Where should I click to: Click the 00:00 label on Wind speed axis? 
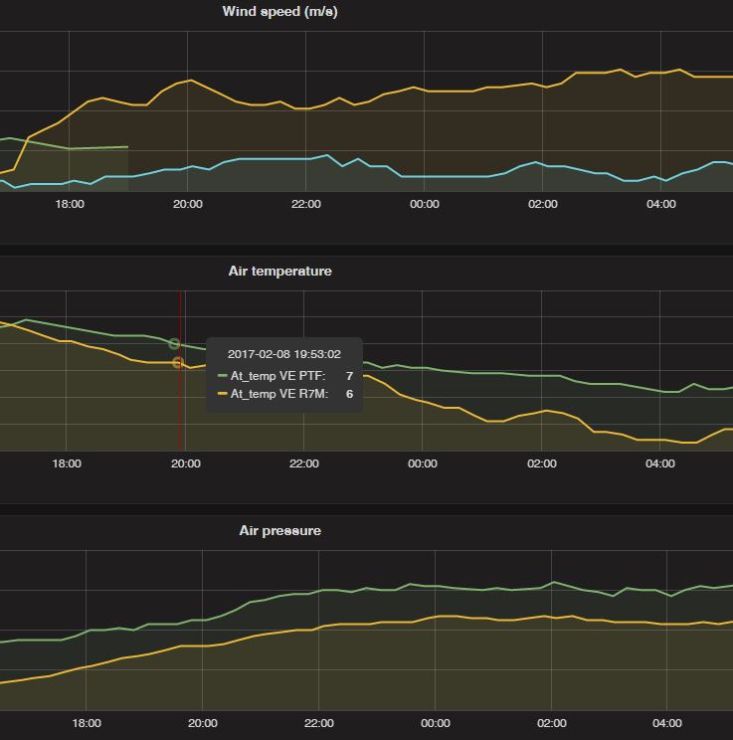[x=425, y=204]
